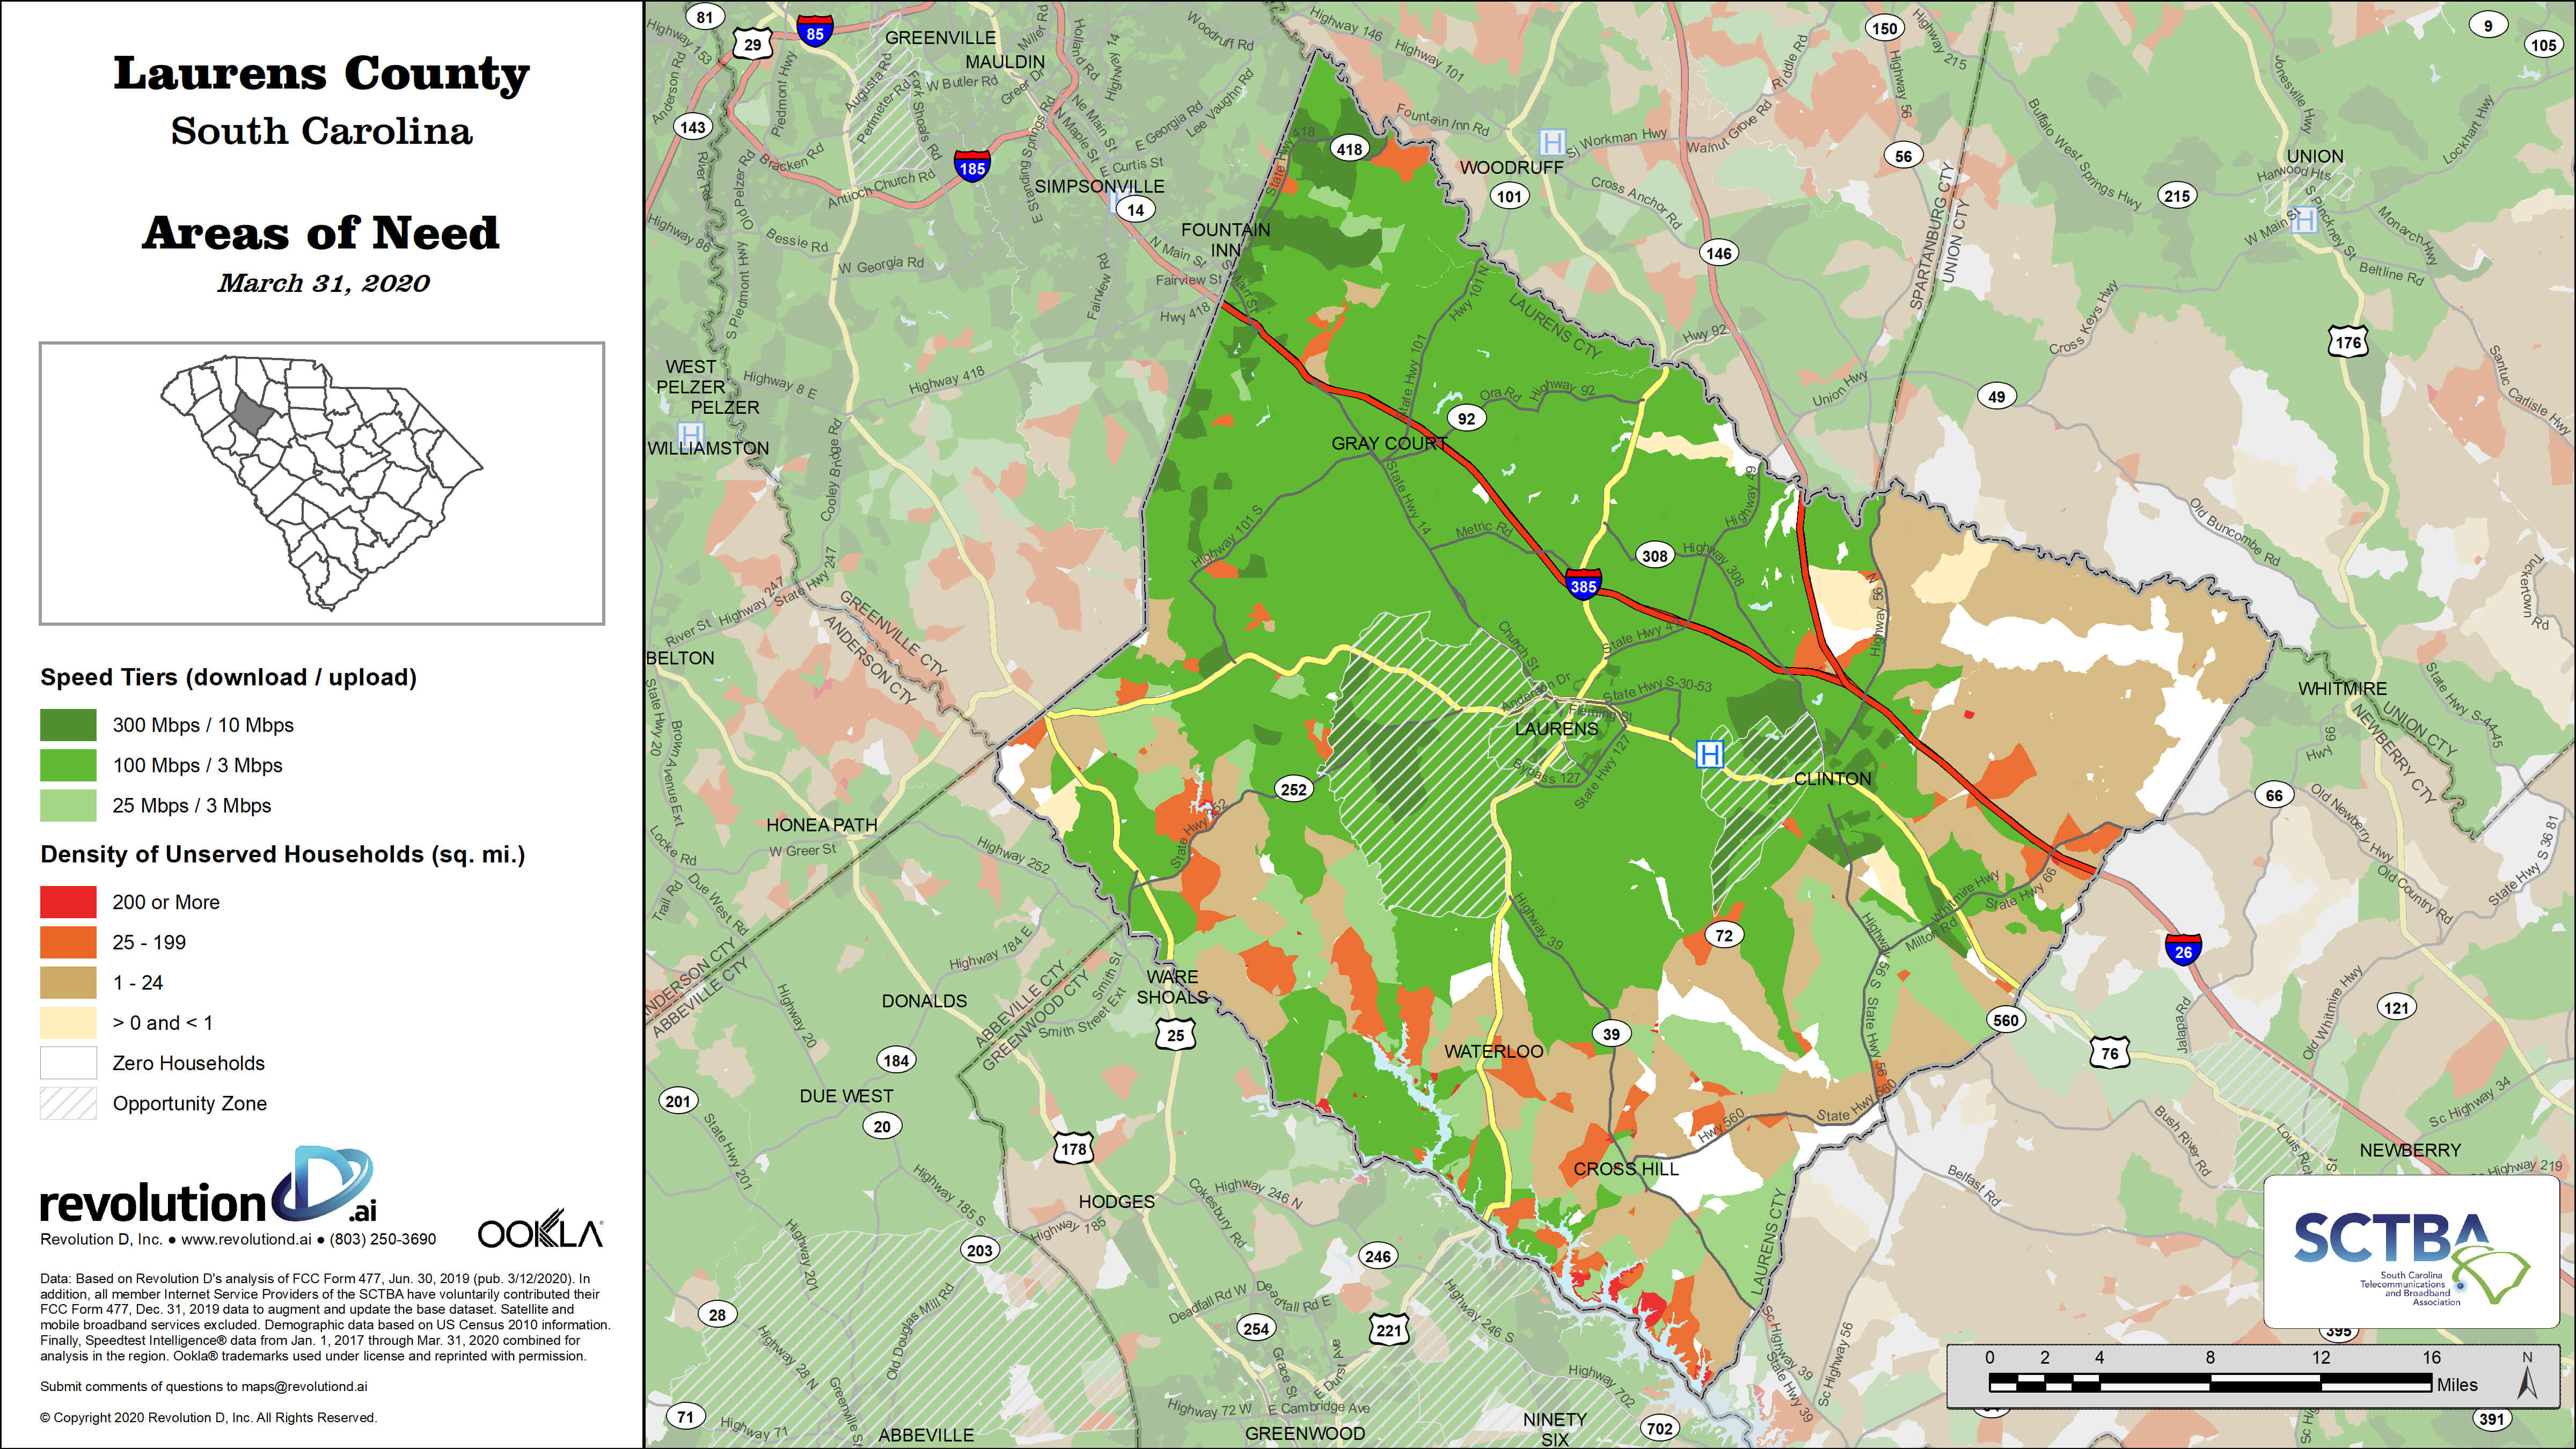Click the US 178 route shield
Viewport: 2576px width, 1449px height.
point(1073,1148)
